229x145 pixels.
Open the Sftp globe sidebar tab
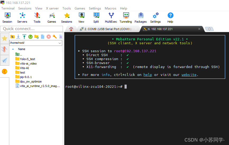pyautogui.click(x=4, y=71)
